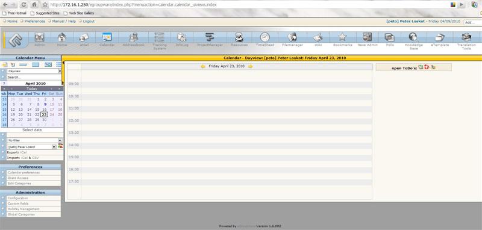Open the Addressbook application icon
This screenshot has width=482, height=230.
133,37
